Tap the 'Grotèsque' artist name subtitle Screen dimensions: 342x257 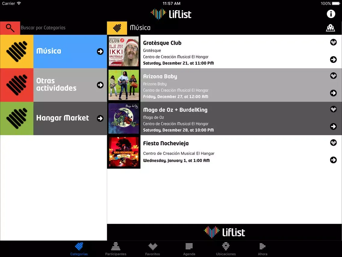[152, 50]
